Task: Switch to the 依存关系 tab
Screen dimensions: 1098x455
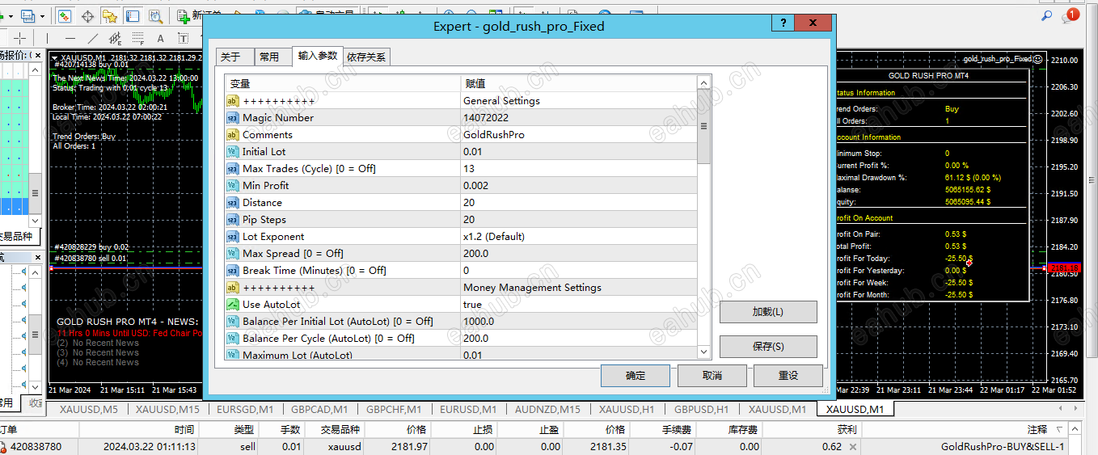Action: [x=366, y=57]
